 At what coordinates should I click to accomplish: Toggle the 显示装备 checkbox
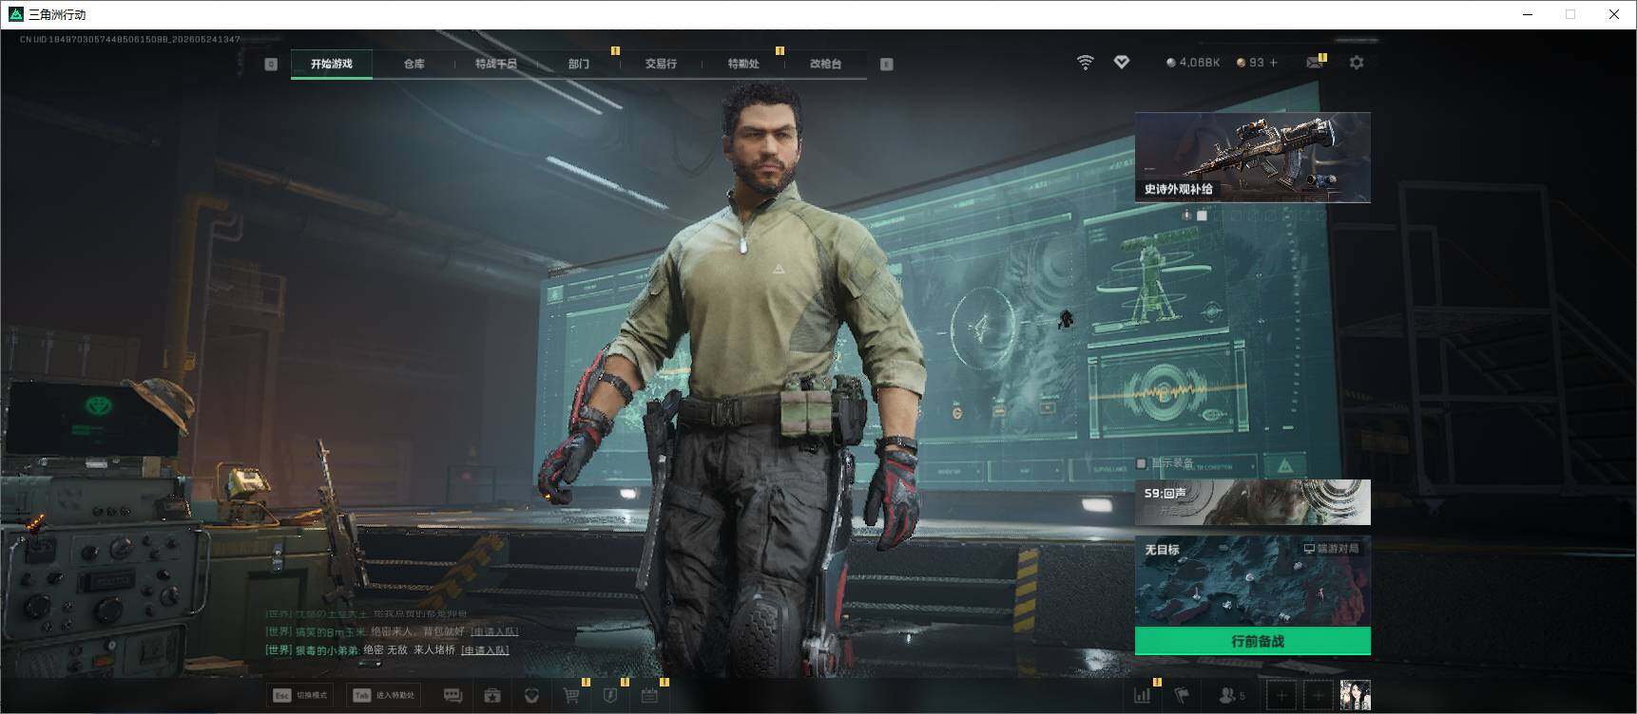(1142, 463)
